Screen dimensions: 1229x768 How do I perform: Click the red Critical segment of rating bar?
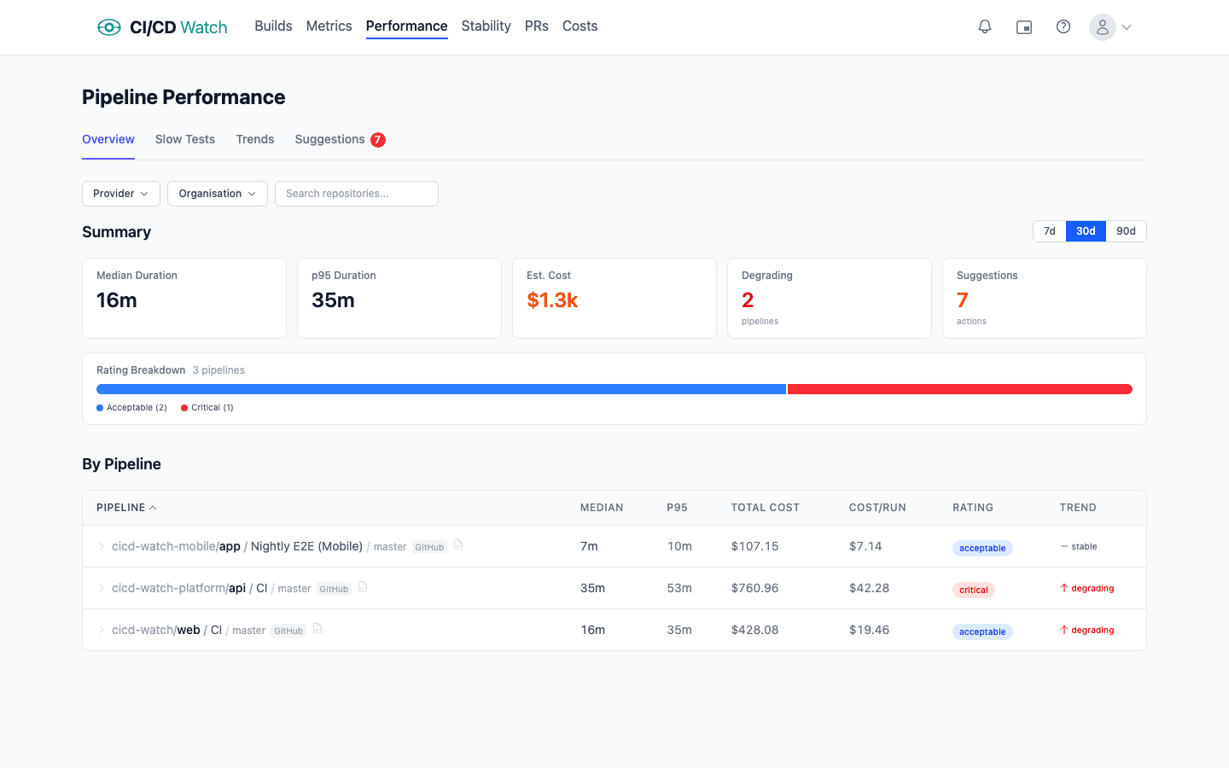tap(959, 389)
